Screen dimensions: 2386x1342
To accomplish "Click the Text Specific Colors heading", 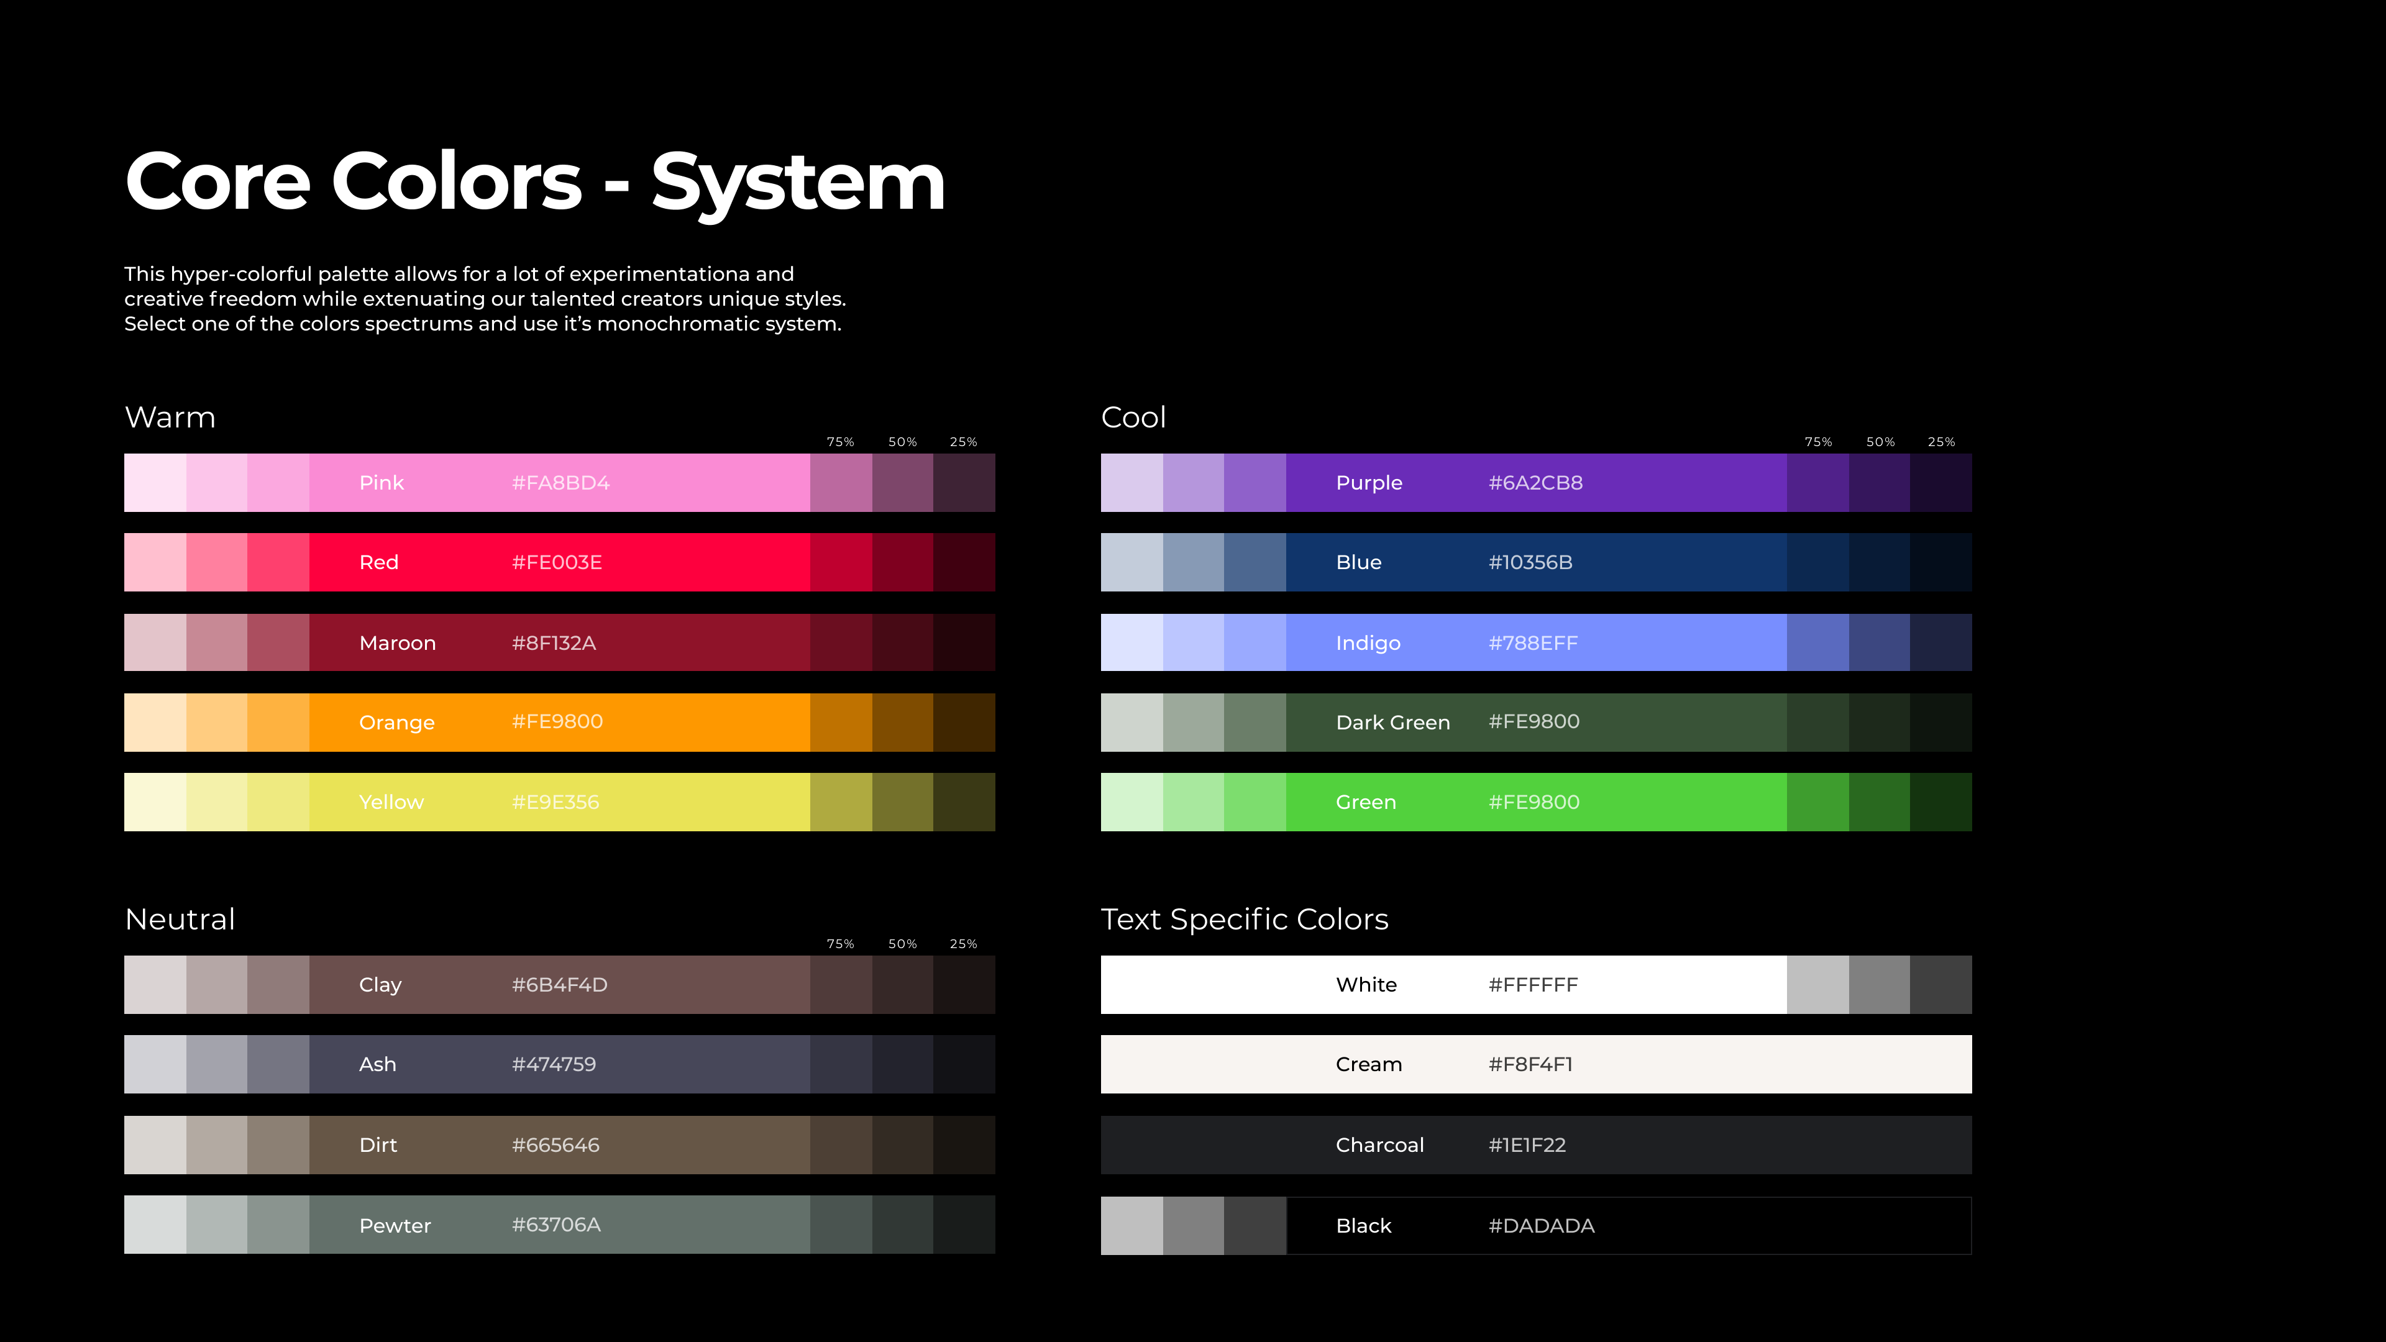I will coord(1244,919).
